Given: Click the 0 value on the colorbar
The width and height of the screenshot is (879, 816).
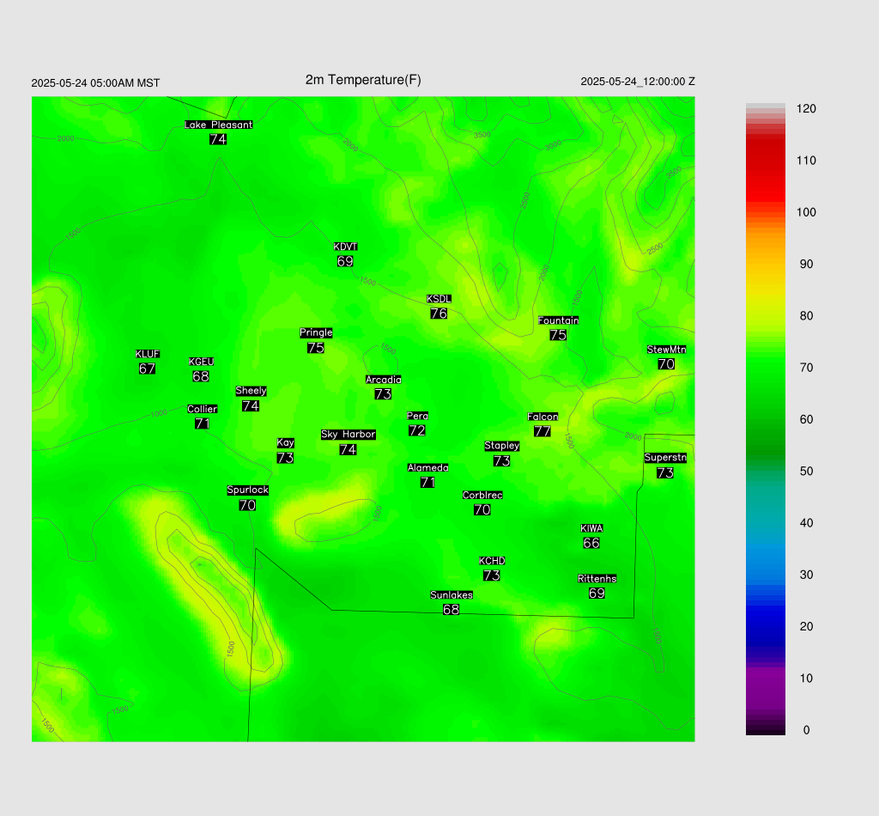Looking at the screenshot, I should click(806, 730).
